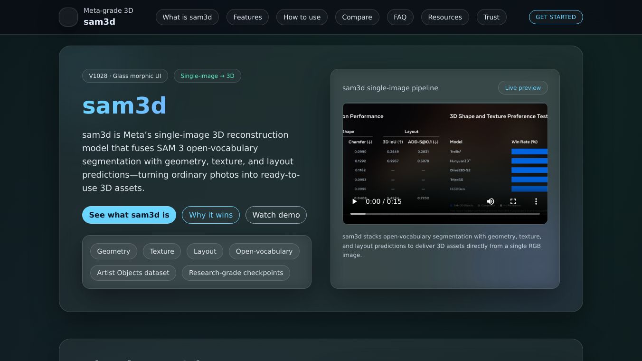Click the hero description paragraph about Meta's model

tap(191, 161)
